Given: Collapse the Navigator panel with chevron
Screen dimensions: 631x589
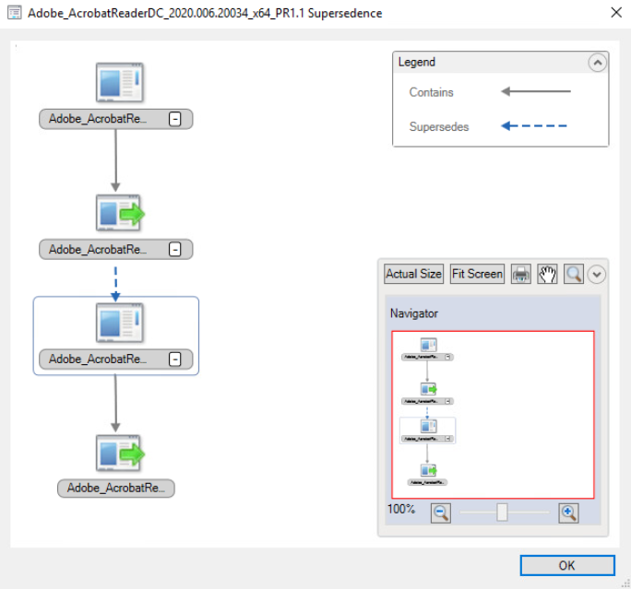Looking at the screenshot, I should coord(596,275).
